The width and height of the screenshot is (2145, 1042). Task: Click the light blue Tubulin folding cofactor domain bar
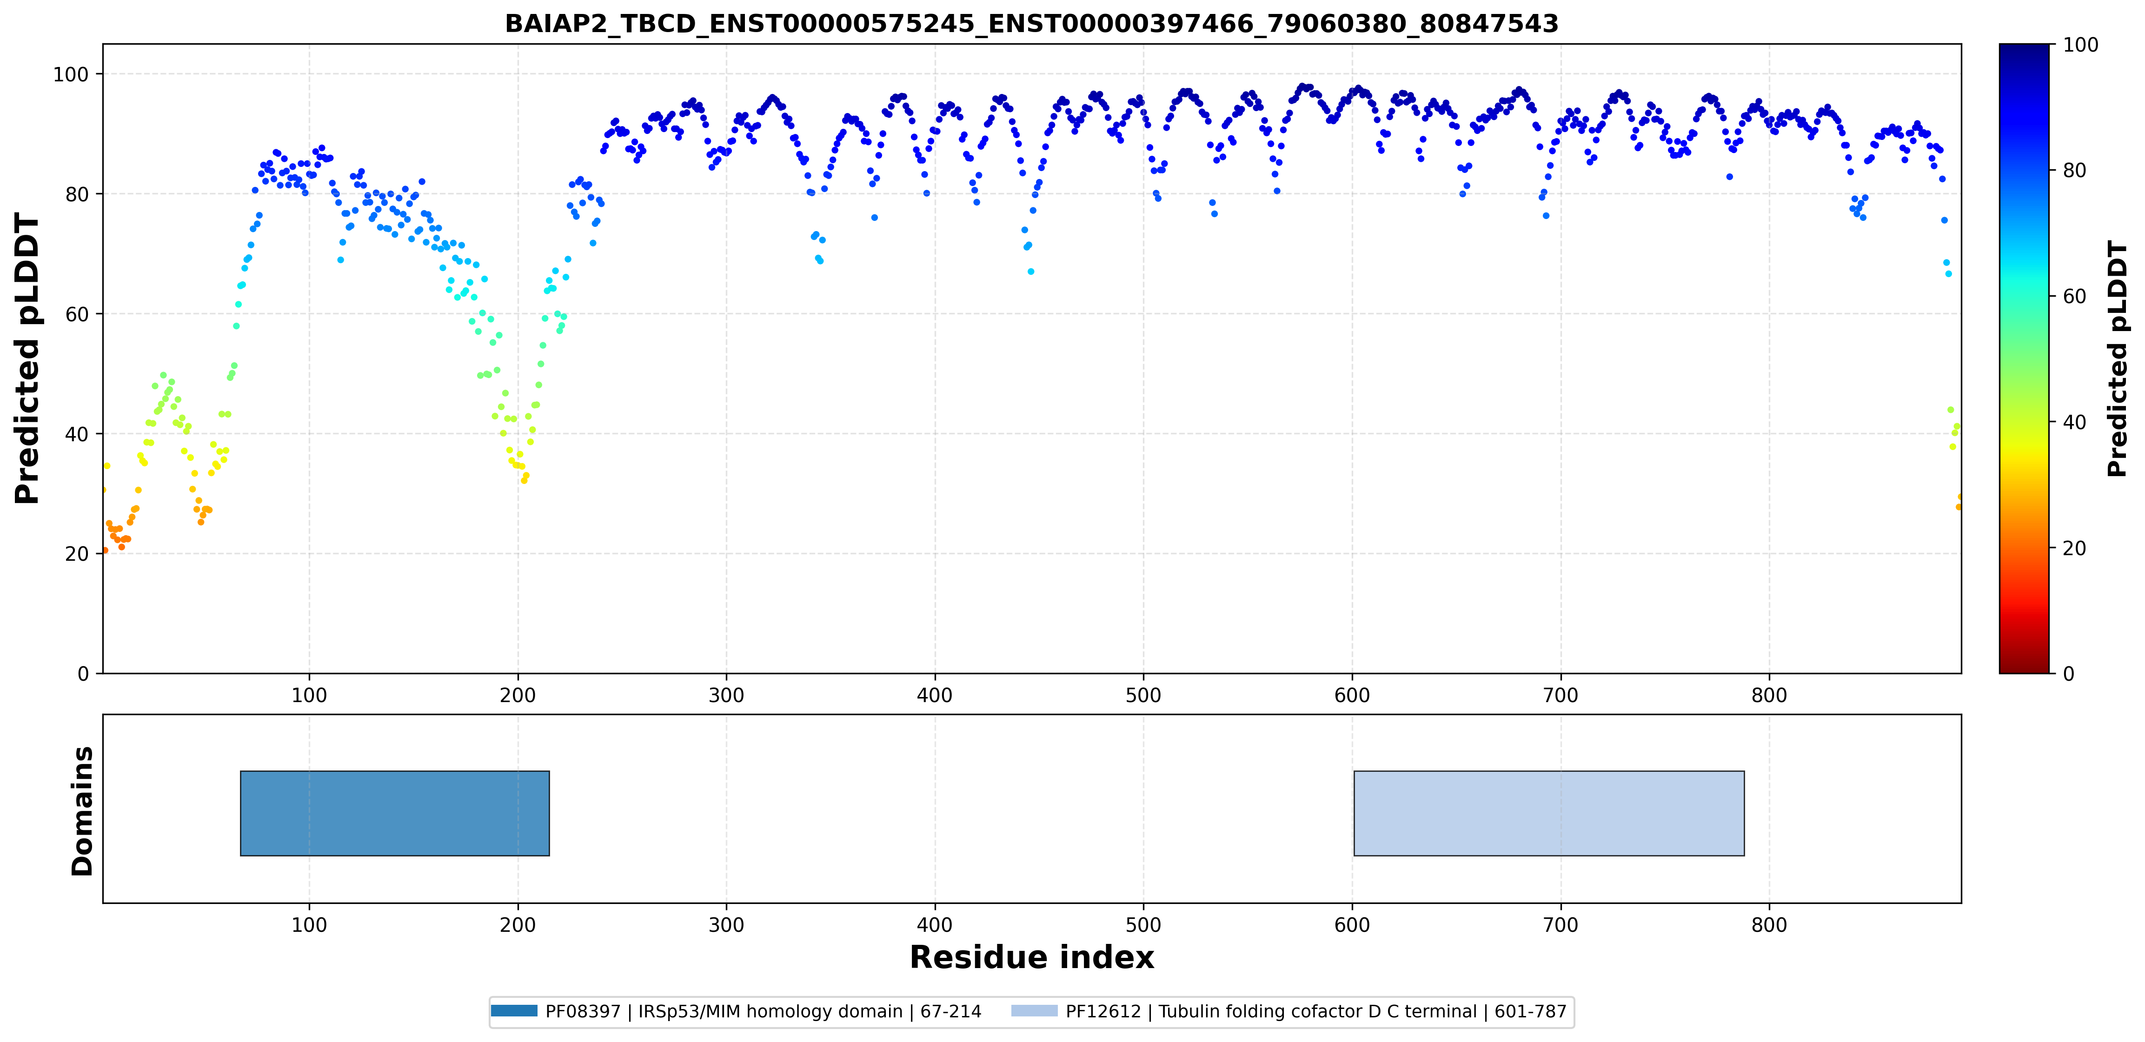1549,813
